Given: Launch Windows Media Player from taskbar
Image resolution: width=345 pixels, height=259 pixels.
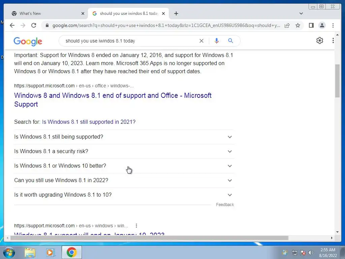Looking at the screenshot, I should pos(51,252).
